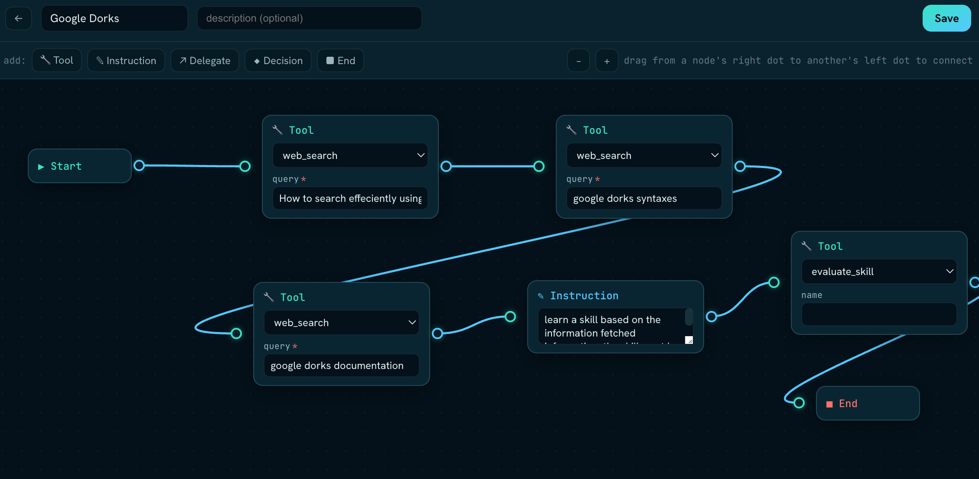The image size is (979, 479).
Task: Click the 'add:' toolbar label
Action: (15, 61)
